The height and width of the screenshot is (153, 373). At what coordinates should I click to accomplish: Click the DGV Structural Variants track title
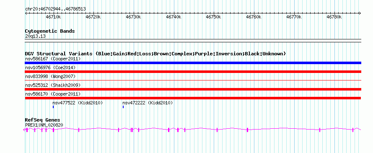155,54
